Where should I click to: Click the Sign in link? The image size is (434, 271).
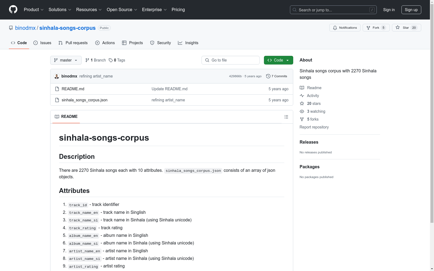click(389, 10)
